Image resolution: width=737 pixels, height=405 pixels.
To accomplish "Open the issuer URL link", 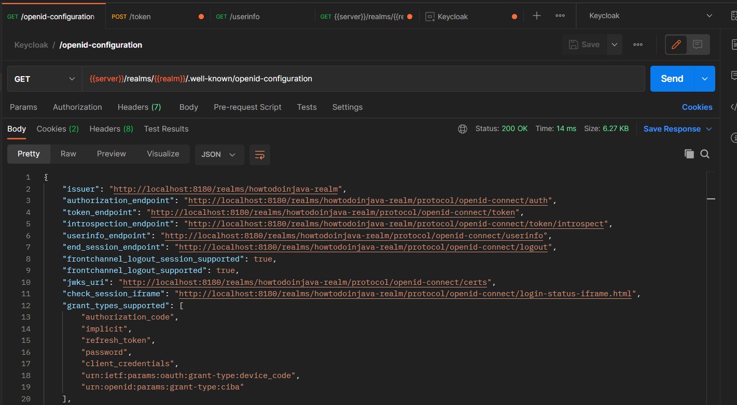I will tap(226, 189).
